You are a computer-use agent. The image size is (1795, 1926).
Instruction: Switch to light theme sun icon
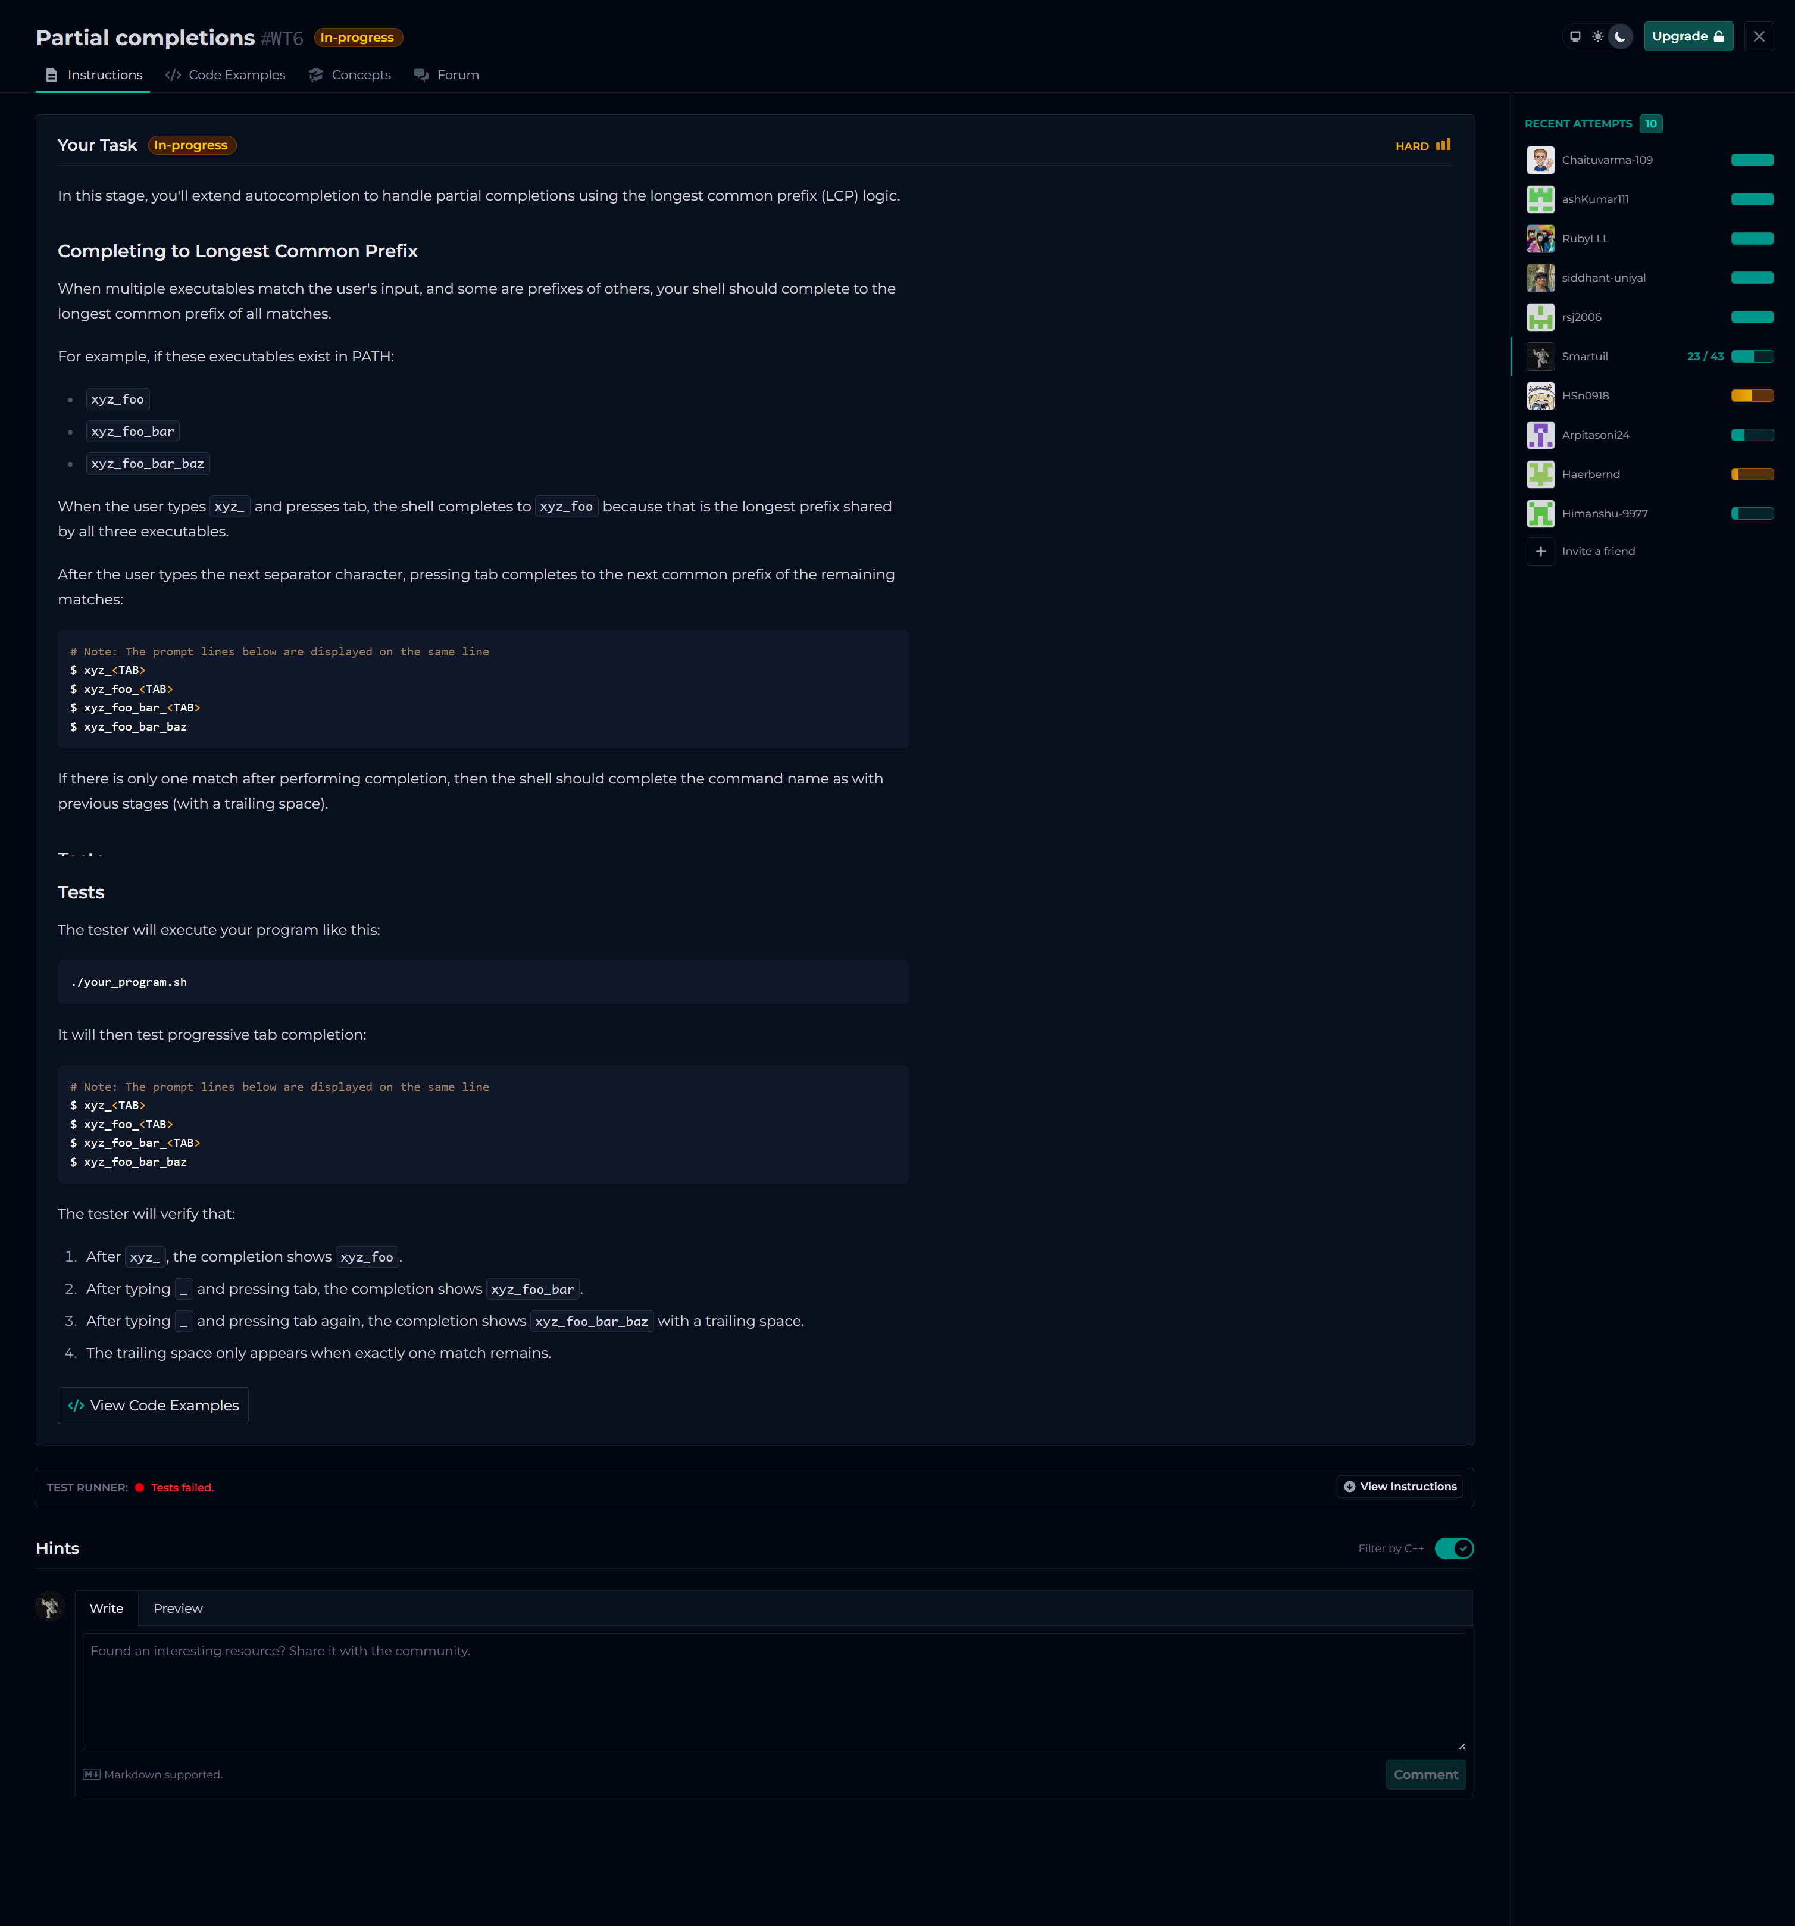(x=1597, y=37)
